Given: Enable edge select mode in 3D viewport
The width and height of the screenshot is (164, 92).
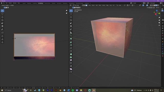Looking at the screenshot, I should [85, 5].
